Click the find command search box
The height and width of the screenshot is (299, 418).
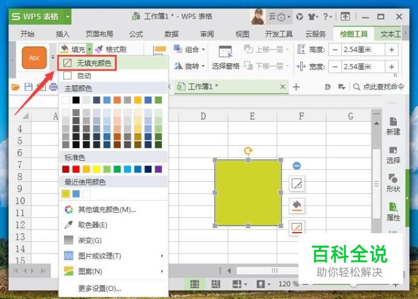379,87
